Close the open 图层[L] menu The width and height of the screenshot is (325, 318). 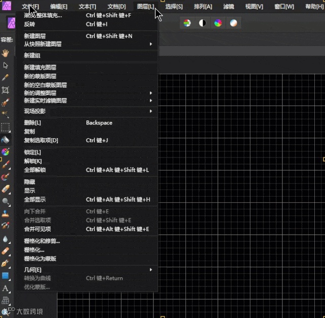pos(146,7)
